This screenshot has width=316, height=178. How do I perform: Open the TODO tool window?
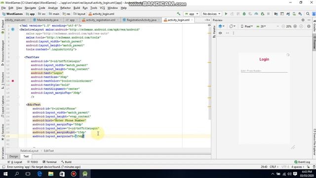coord(33,162)
